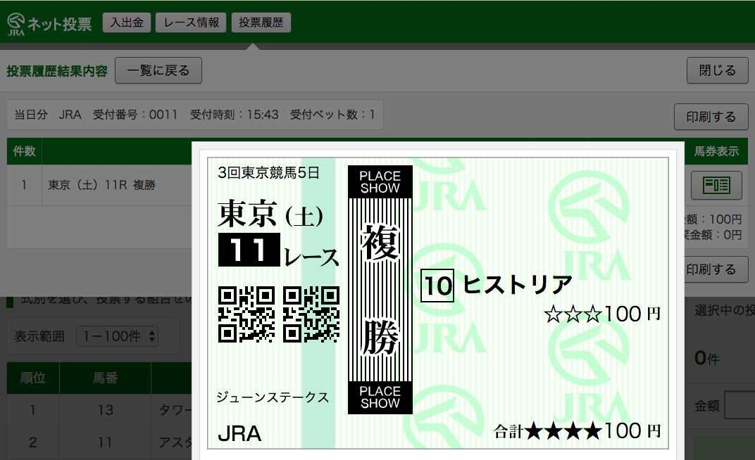
Task: Click the 合計★★★★100円 total on ticket
Action: 578,430
